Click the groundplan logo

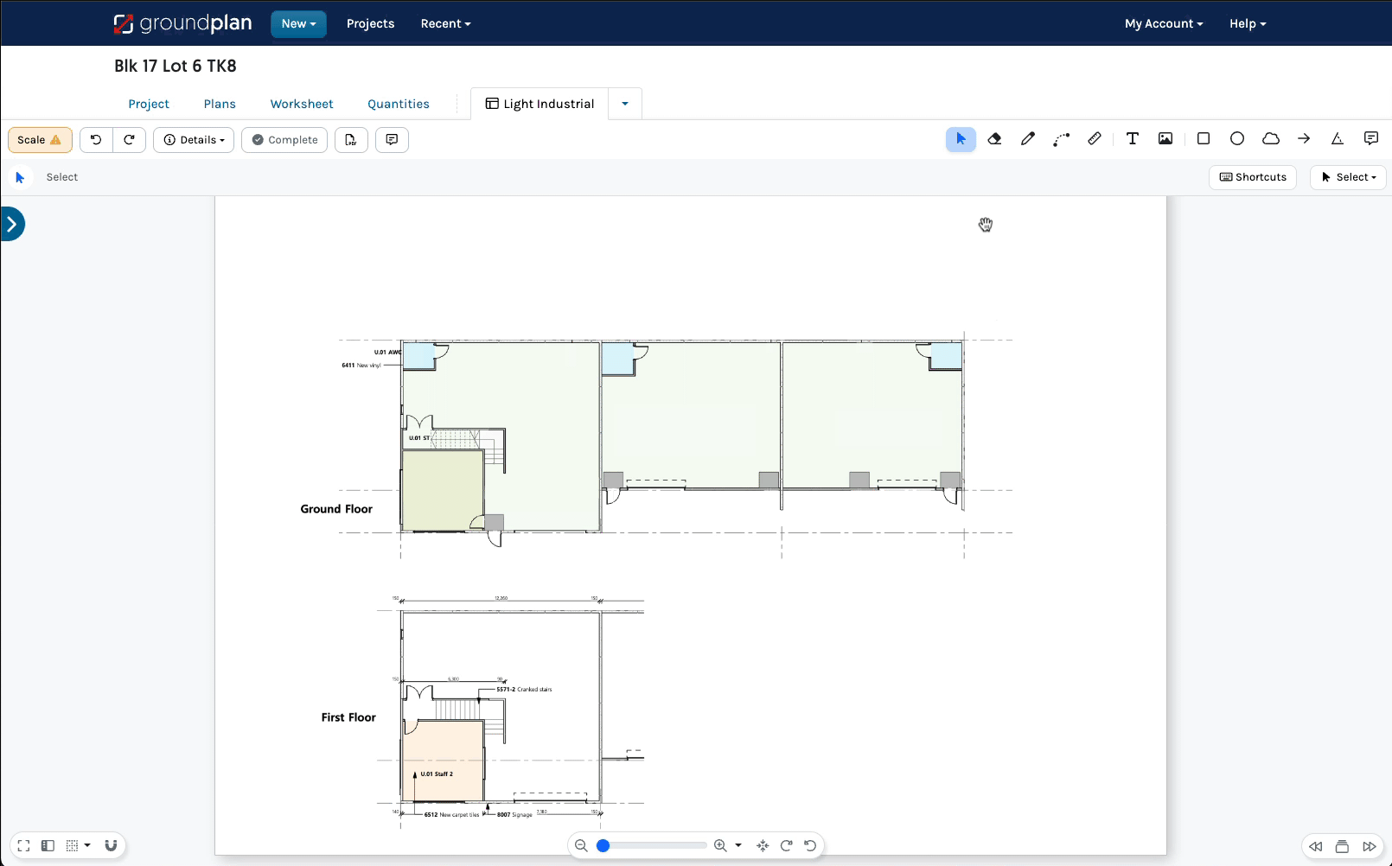[x=182, y=23]
